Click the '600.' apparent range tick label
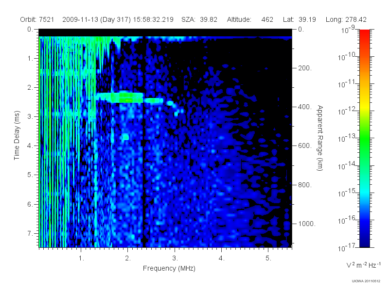This screenshot has width=389, height=291. (x=305, y=146)
